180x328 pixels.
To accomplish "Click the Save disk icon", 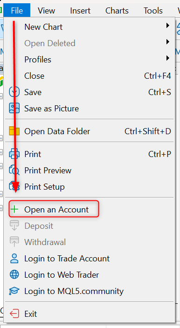I will coord(14,92).
